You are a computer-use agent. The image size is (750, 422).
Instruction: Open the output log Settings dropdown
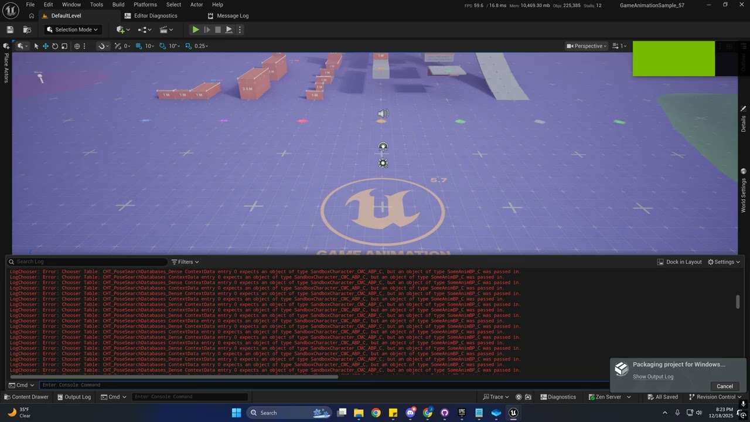point(724,262)
